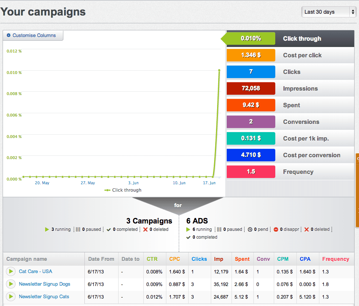Viewport: 359px width, 306px height.
Task: Click the gear icon in Customise Columns
Action: 9,36
